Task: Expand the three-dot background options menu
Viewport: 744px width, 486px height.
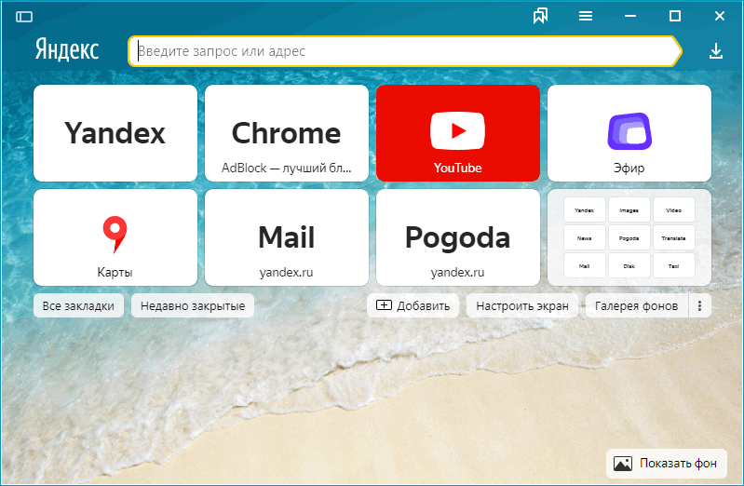Action: [x=699, y=305]
